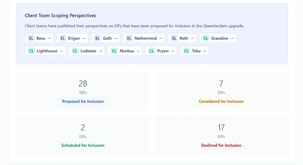The height and width of the screenshot is (165, 303).
Task: Open the Lodestar client perspective
Action: pos(87,51)
